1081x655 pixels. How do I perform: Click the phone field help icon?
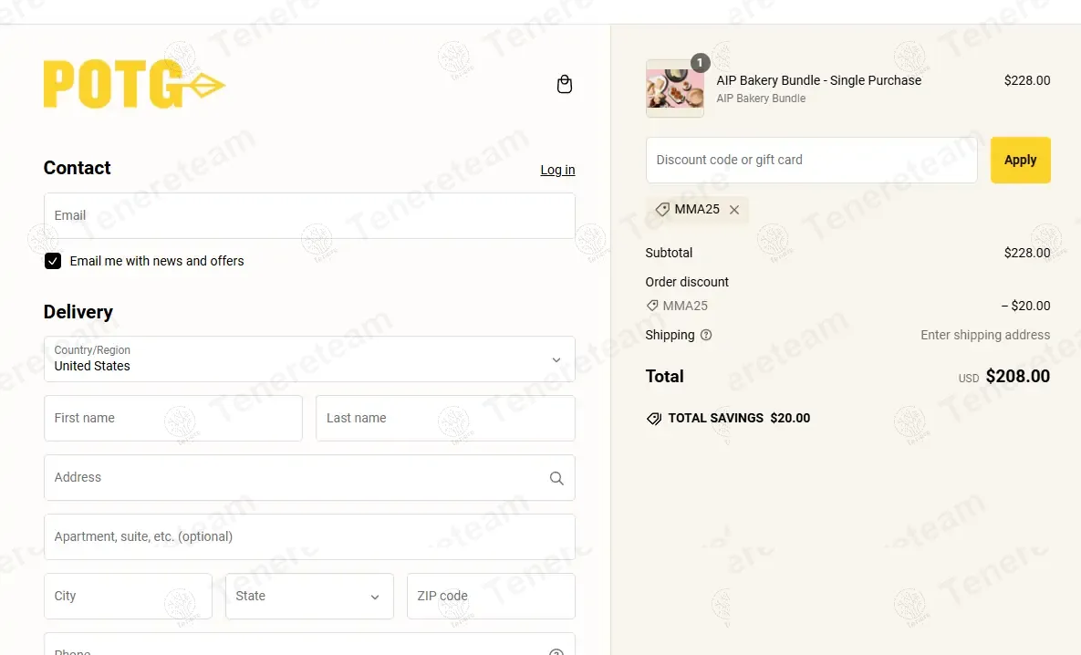556,652
